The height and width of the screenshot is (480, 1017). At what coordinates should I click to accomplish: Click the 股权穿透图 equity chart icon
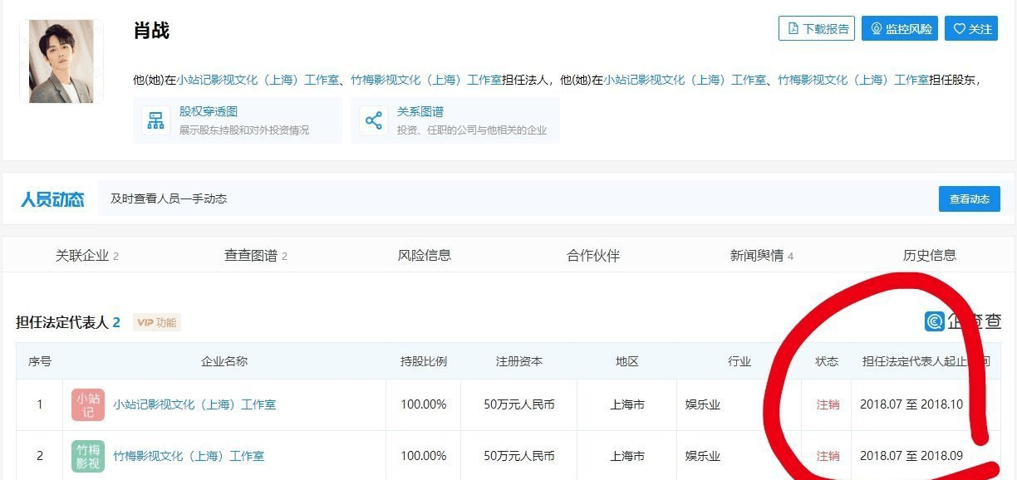(x=155, y=120)
